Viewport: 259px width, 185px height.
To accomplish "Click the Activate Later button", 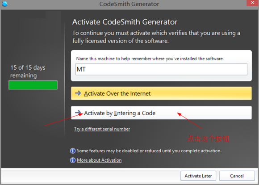I will (x=198, y=176).
